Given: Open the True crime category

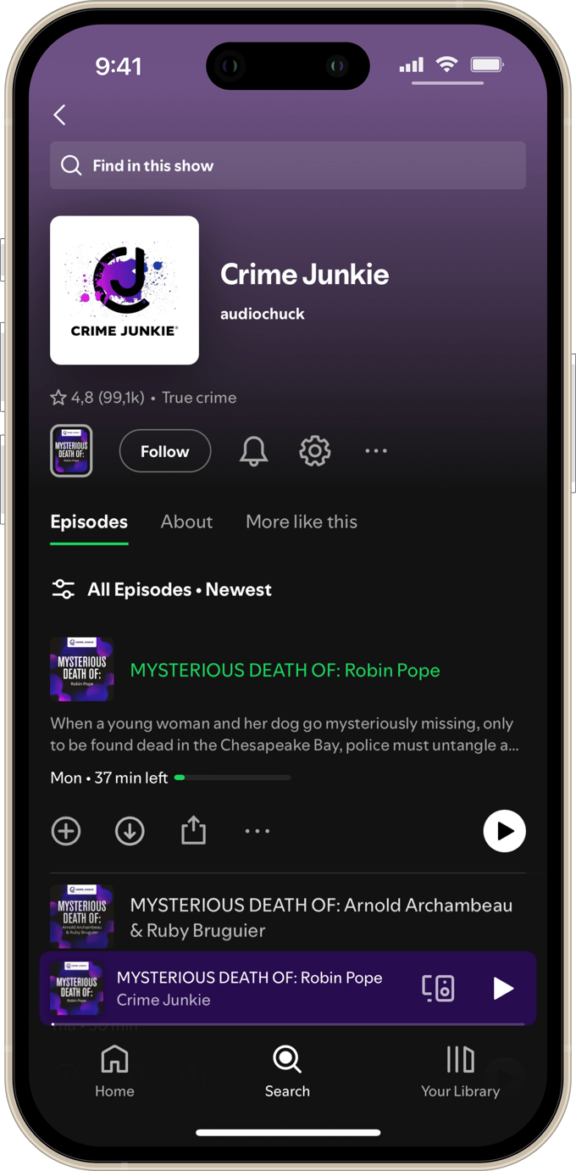Looking at the screenshot, I should 199,398.
